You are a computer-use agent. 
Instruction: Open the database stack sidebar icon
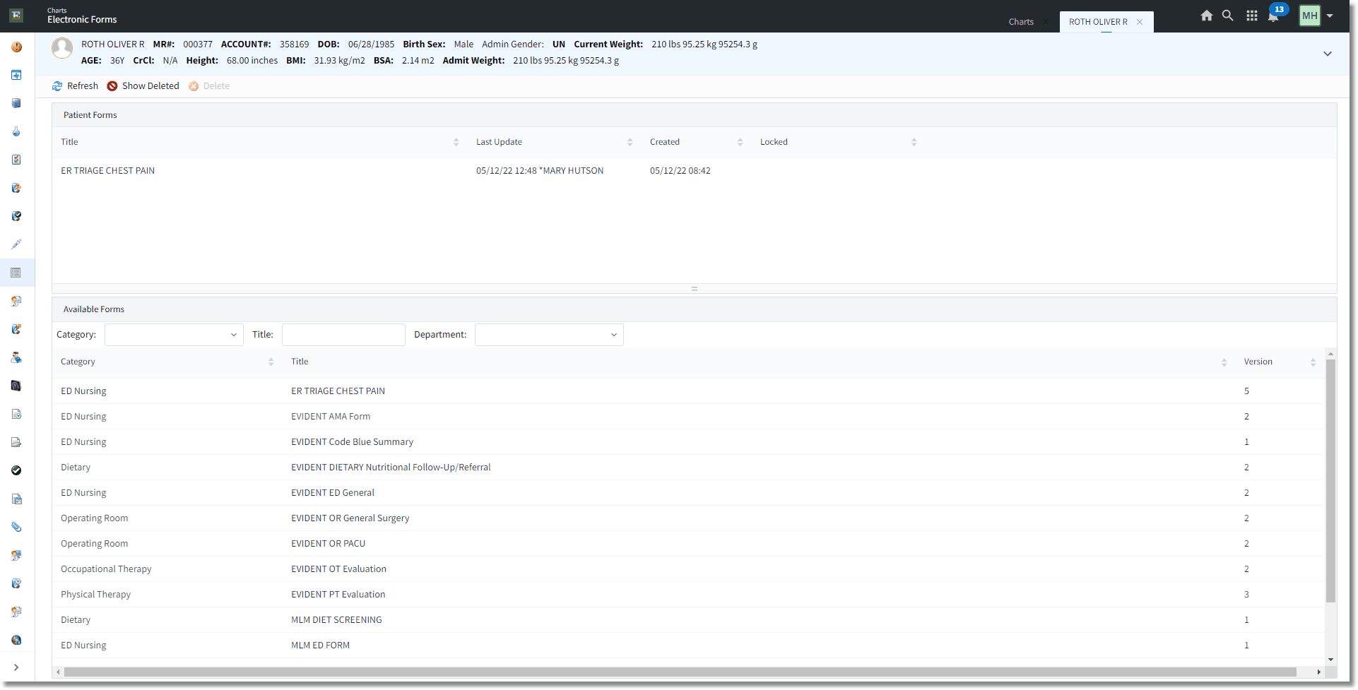click(x=16, y=103)
